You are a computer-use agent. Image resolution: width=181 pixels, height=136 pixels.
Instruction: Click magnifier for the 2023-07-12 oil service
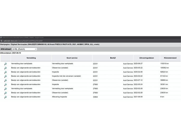pos(5,80)
